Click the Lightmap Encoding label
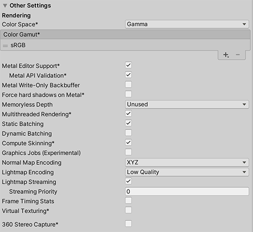253x232 pixels. [28, 172]
